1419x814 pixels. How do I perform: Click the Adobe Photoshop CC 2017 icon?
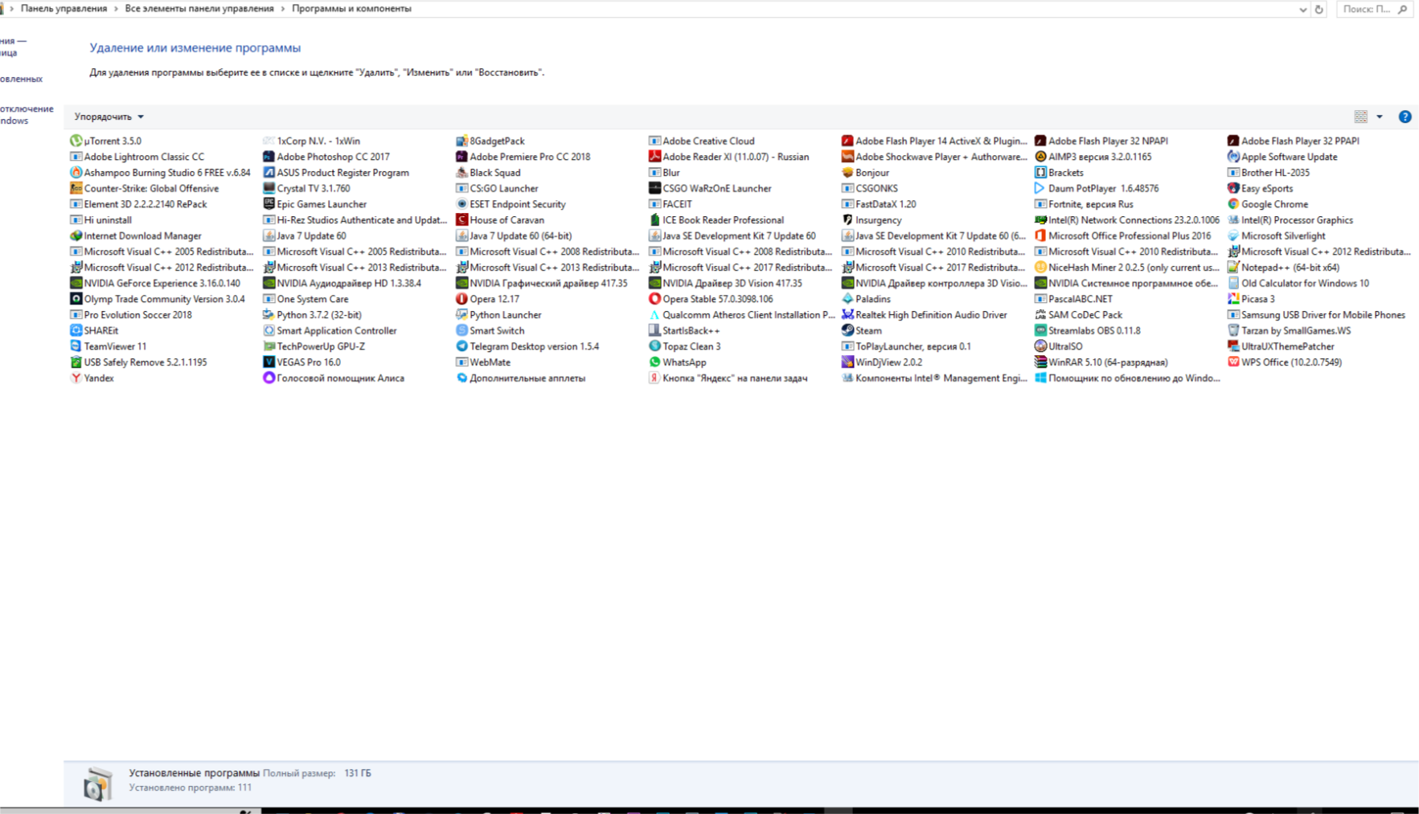click(x=269, y=157)
